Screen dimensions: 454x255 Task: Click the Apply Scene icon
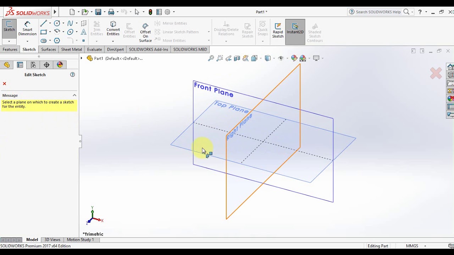tap(303, 58)
